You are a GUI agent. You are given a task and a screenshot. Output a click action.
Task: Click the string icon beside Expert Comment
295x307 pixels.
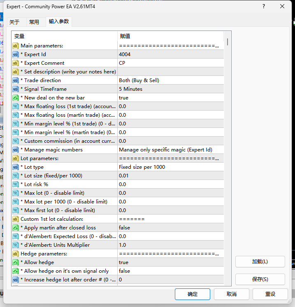[x=16, y=63]
